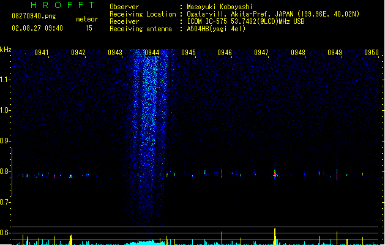Click the A504HB(yagi 4el) antenna text
This screenshot has width=385, height=245.
216,29
